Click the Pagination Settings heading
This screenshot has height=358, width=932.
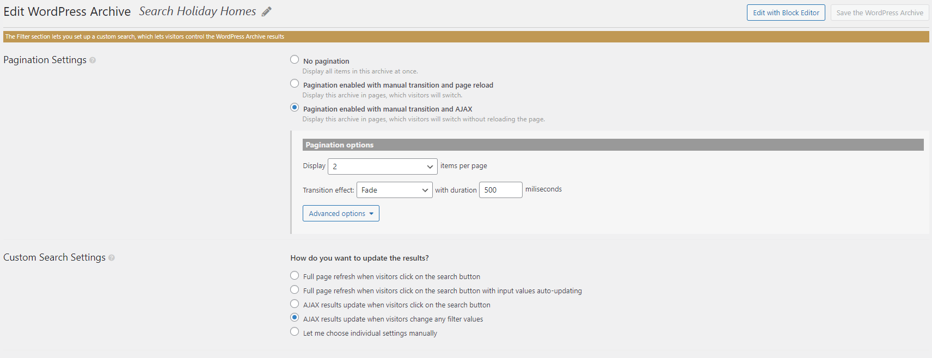click(45, 60)
